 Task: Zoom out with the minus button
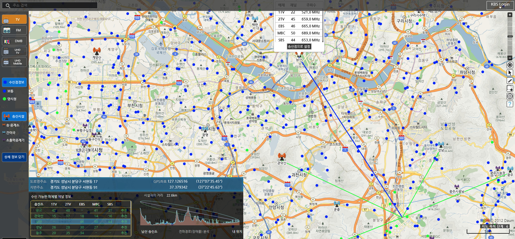tap(510, 58)
